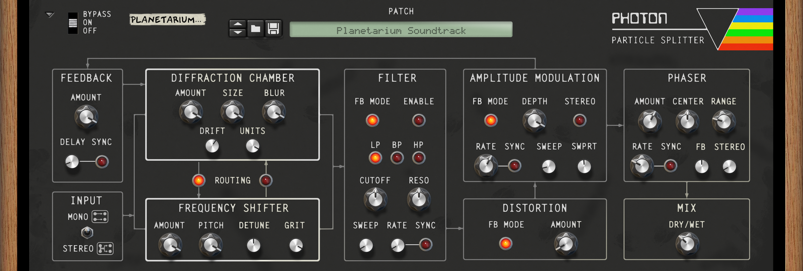Click the Feedback Amount knob
This screenshot has width=803, height=271.
click(x=86, y=117)
